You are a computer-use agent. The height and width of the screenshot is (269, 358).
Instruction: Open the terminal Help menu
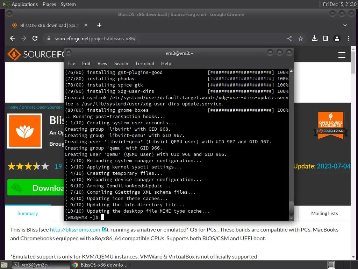166,64
